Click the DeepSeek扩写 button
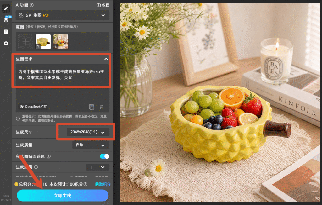 pyautogui.click(x=33, y=107)
